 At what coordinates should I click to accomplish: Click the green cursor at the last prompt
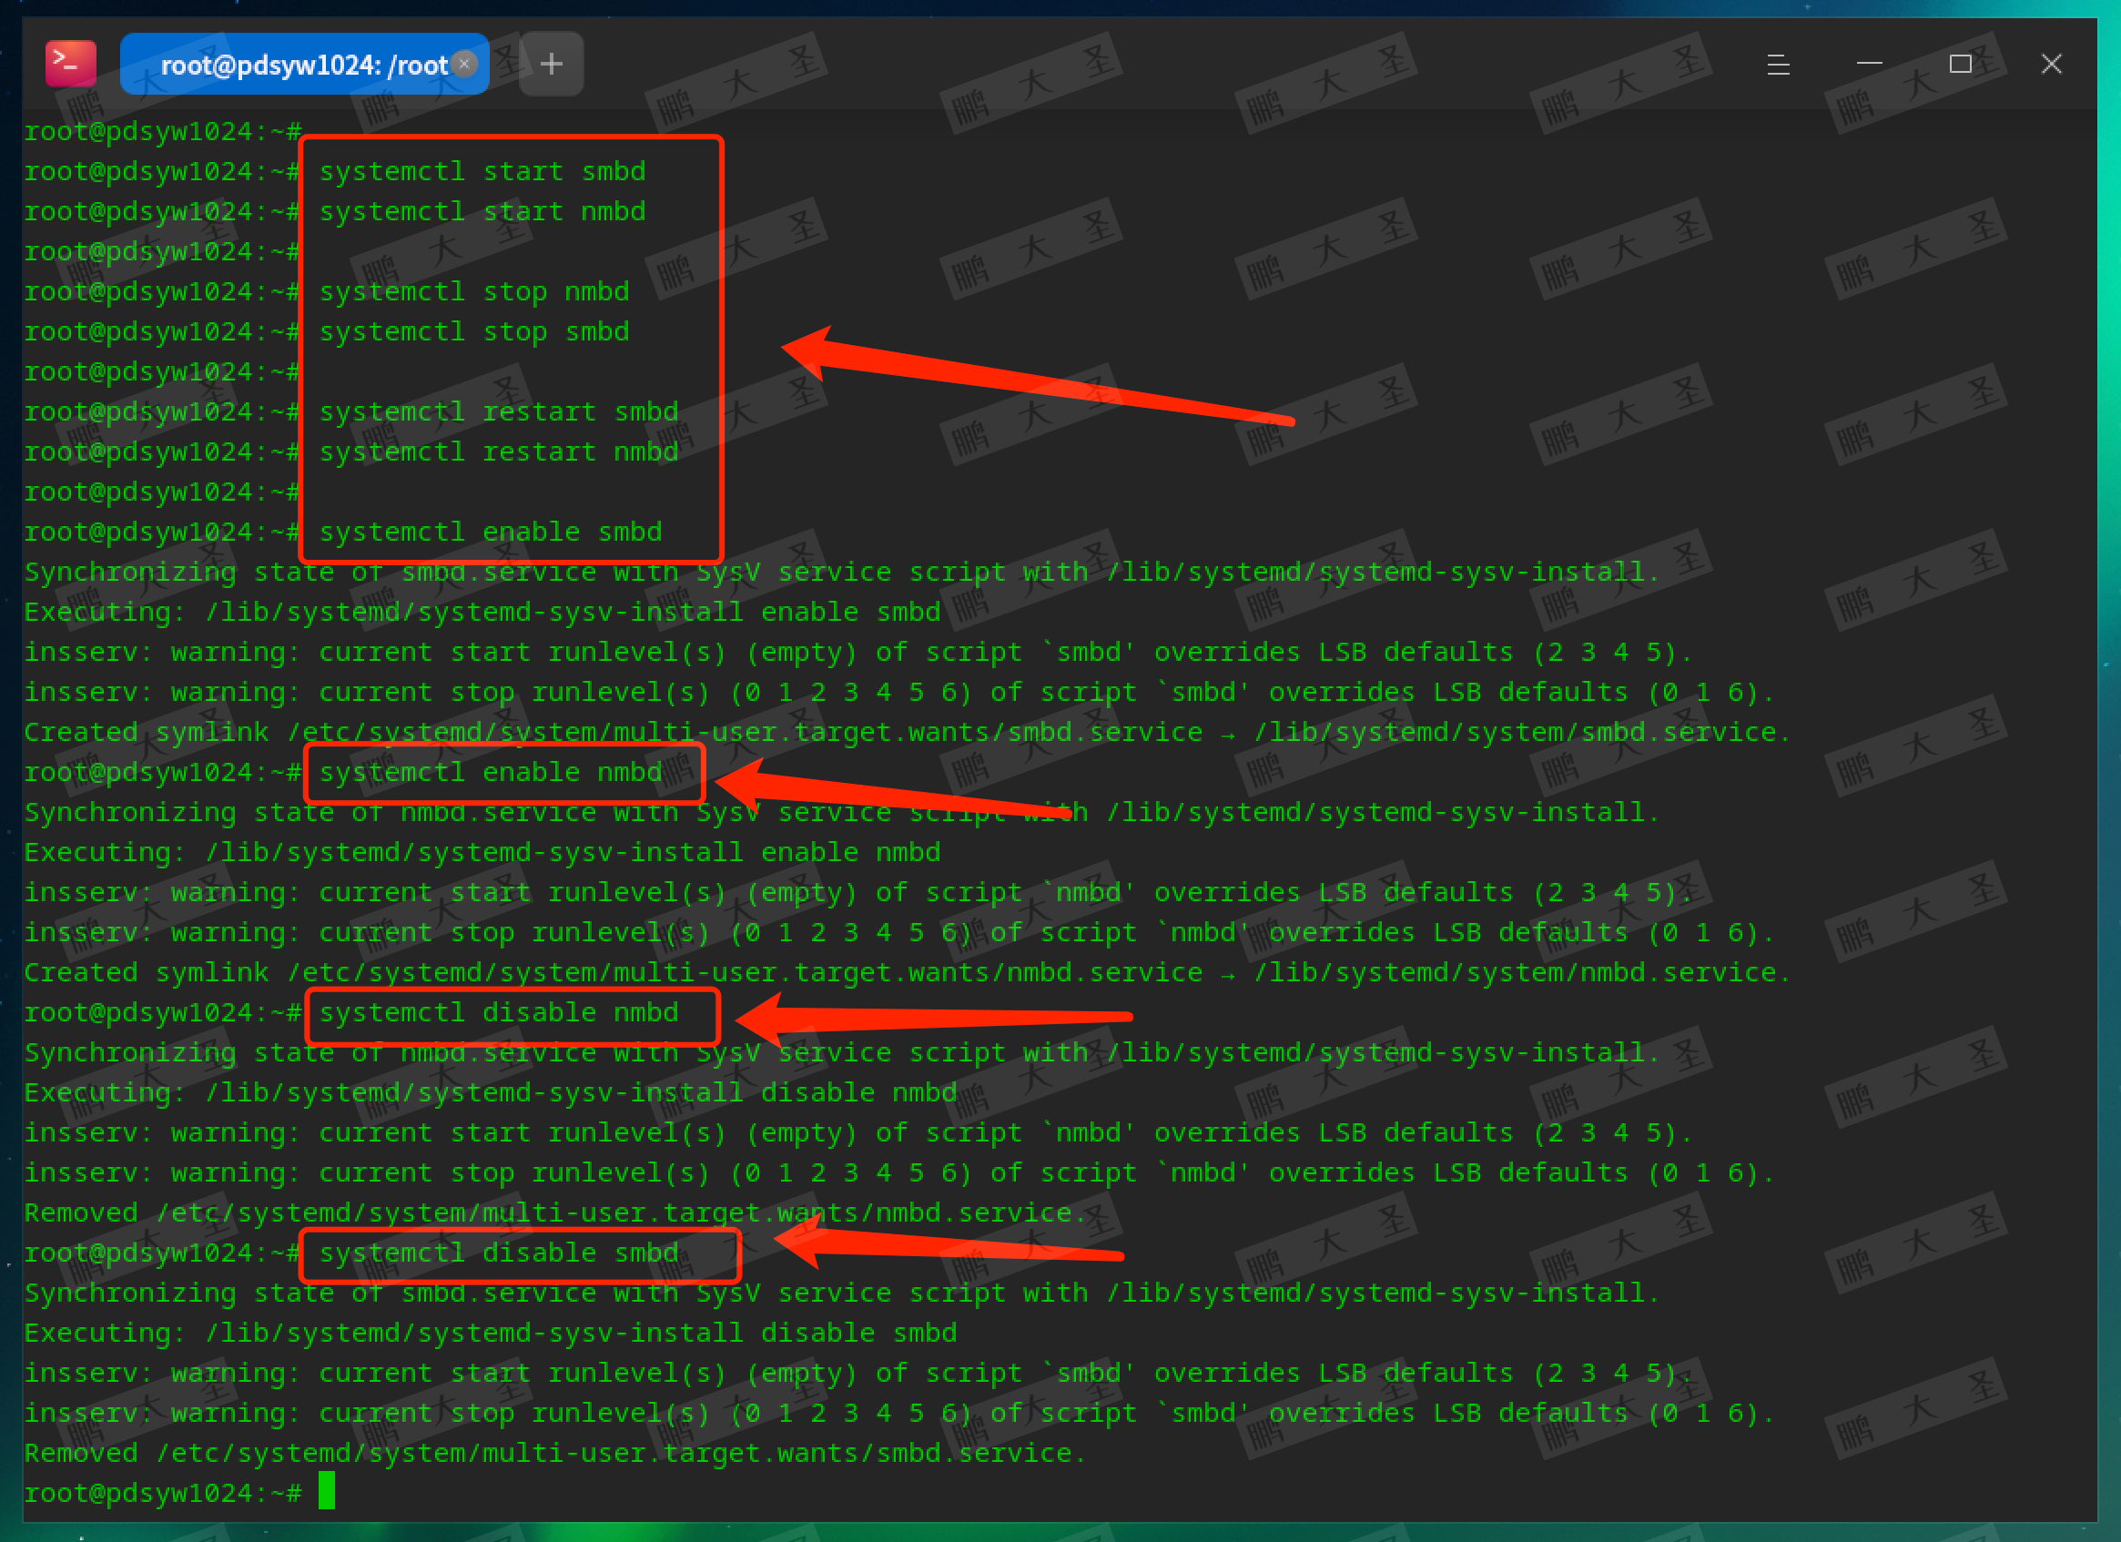point(327,1490)
